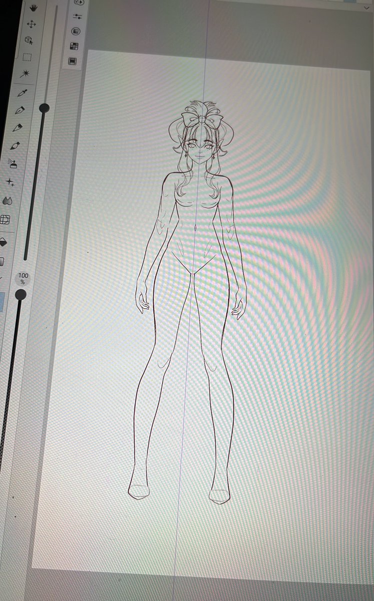Select the Object operation tool
Image resolution: width=374 pixels, height=601 pixels.
pyautogui.click(x=29, y=40)
